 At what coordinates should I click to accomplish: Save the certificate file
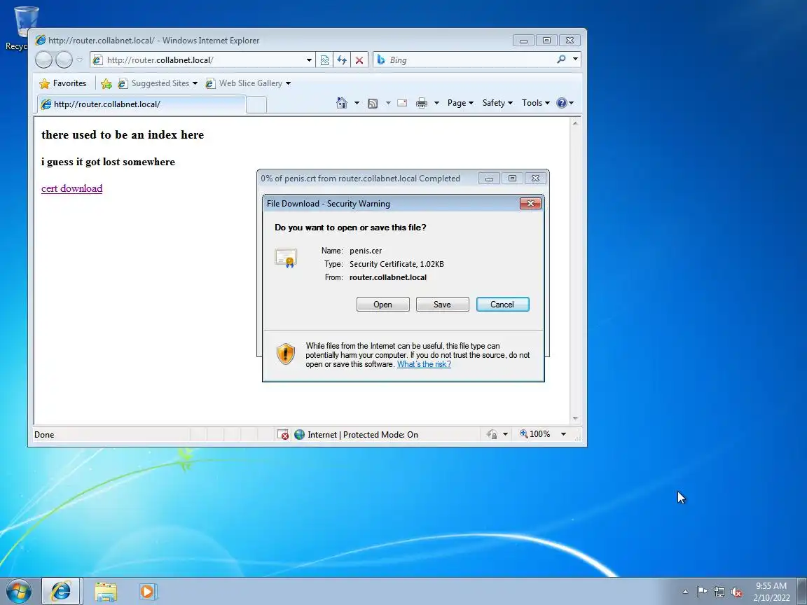pyautogui.click(x=442, y=304)
